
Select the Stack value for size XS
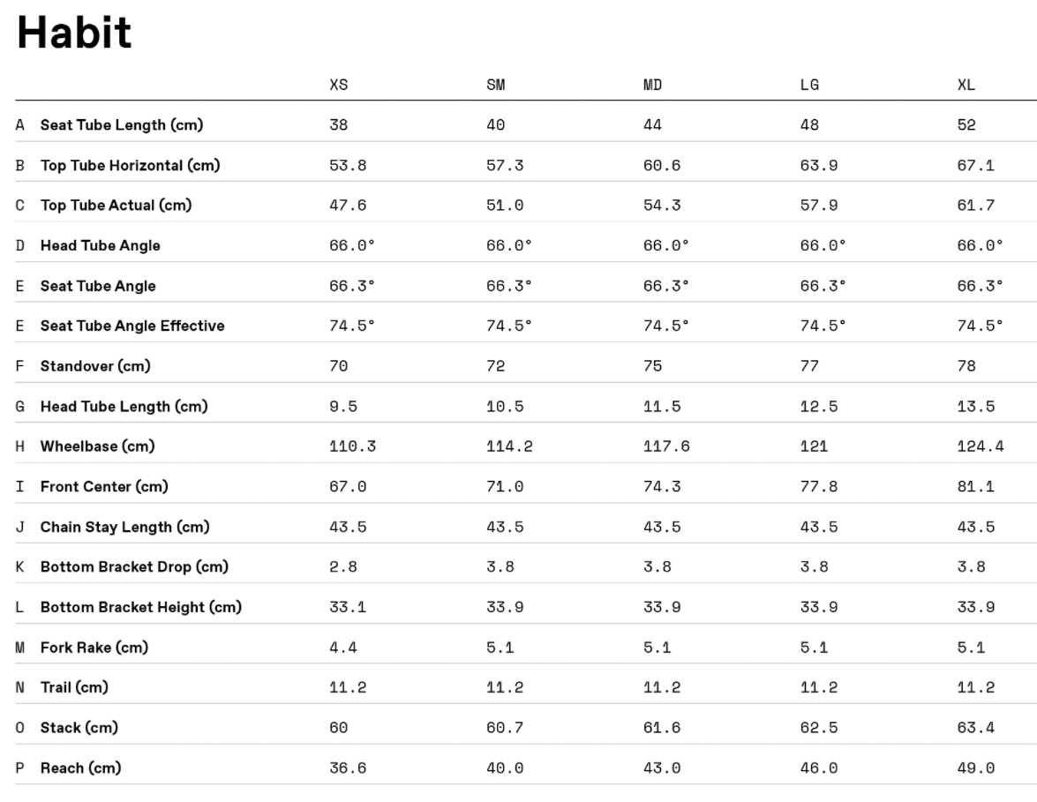[x=339, y=728]
